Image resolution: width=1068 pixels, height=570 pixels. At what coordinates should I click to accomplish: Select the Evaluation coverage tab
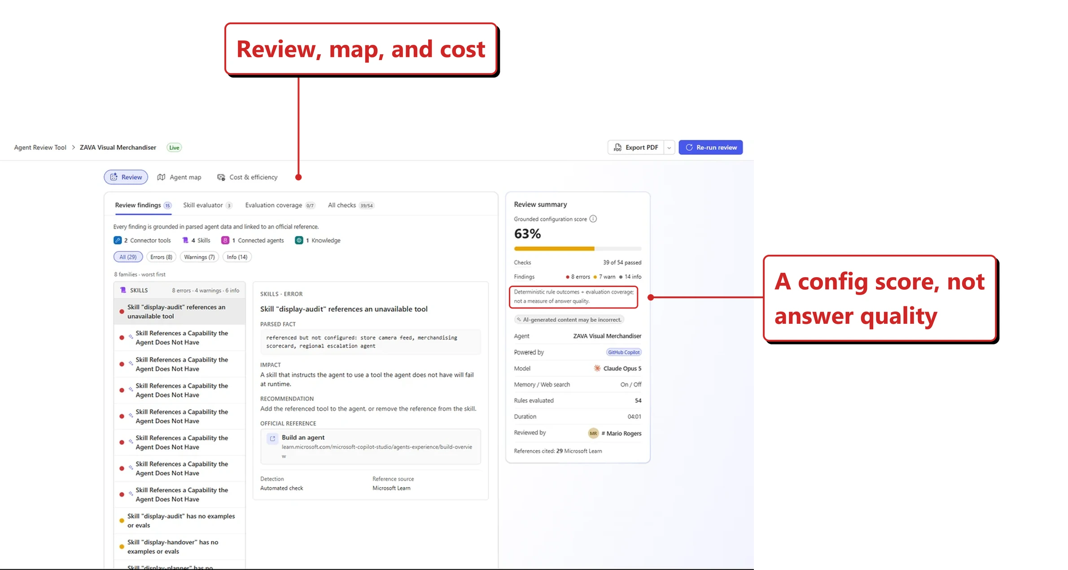280,205
